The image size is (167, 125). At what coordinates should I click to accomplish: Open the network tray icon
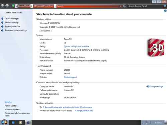(x=147, y=123)
